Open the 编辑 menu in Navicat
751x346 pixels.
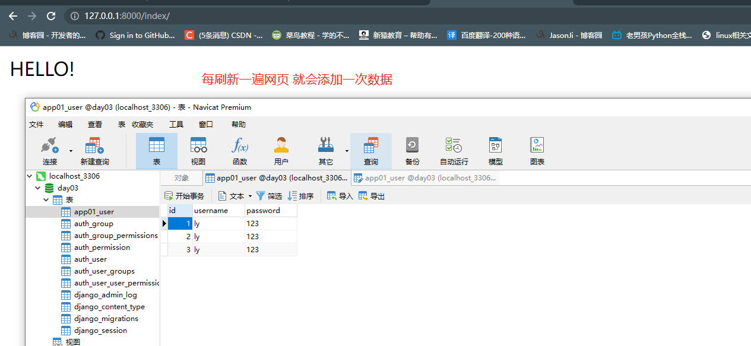65,125
